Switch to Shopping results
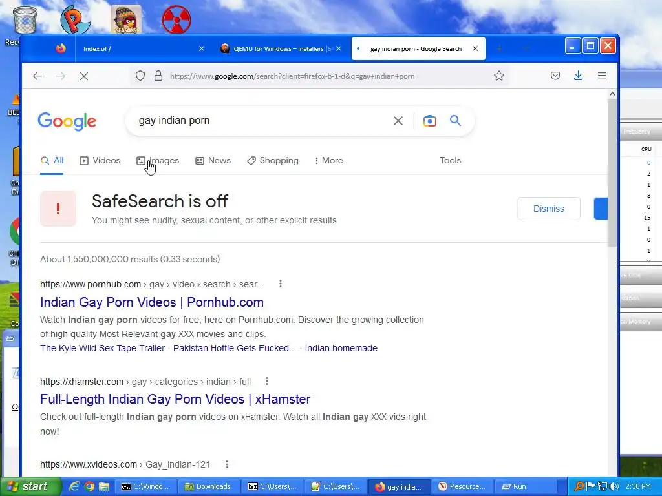Image resolution: width=662 pixels, height=496 pixels. tap(273, 161)
